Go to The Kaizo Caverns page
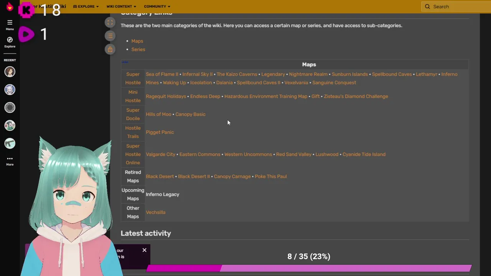Screen dimensions: 491x276 (x=237, y=74)
